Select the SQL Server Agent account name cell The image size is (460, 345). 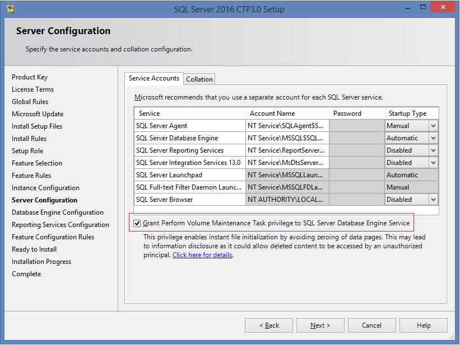(287, 126)
